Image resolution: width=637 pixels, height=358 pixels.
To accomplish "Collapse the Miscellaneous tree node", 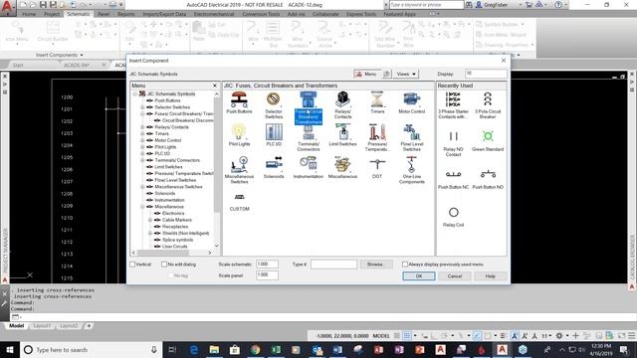I will (x=142, y=207).
